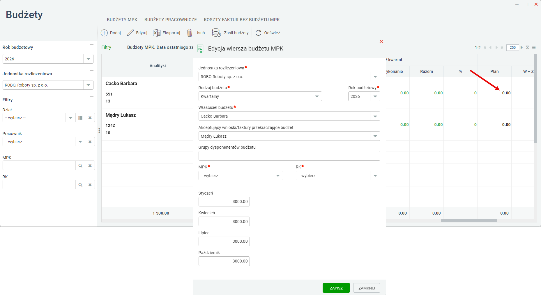The image size is (541, 295).
Task: Select the Cacko Barbara row
Action: coord(147,93)
